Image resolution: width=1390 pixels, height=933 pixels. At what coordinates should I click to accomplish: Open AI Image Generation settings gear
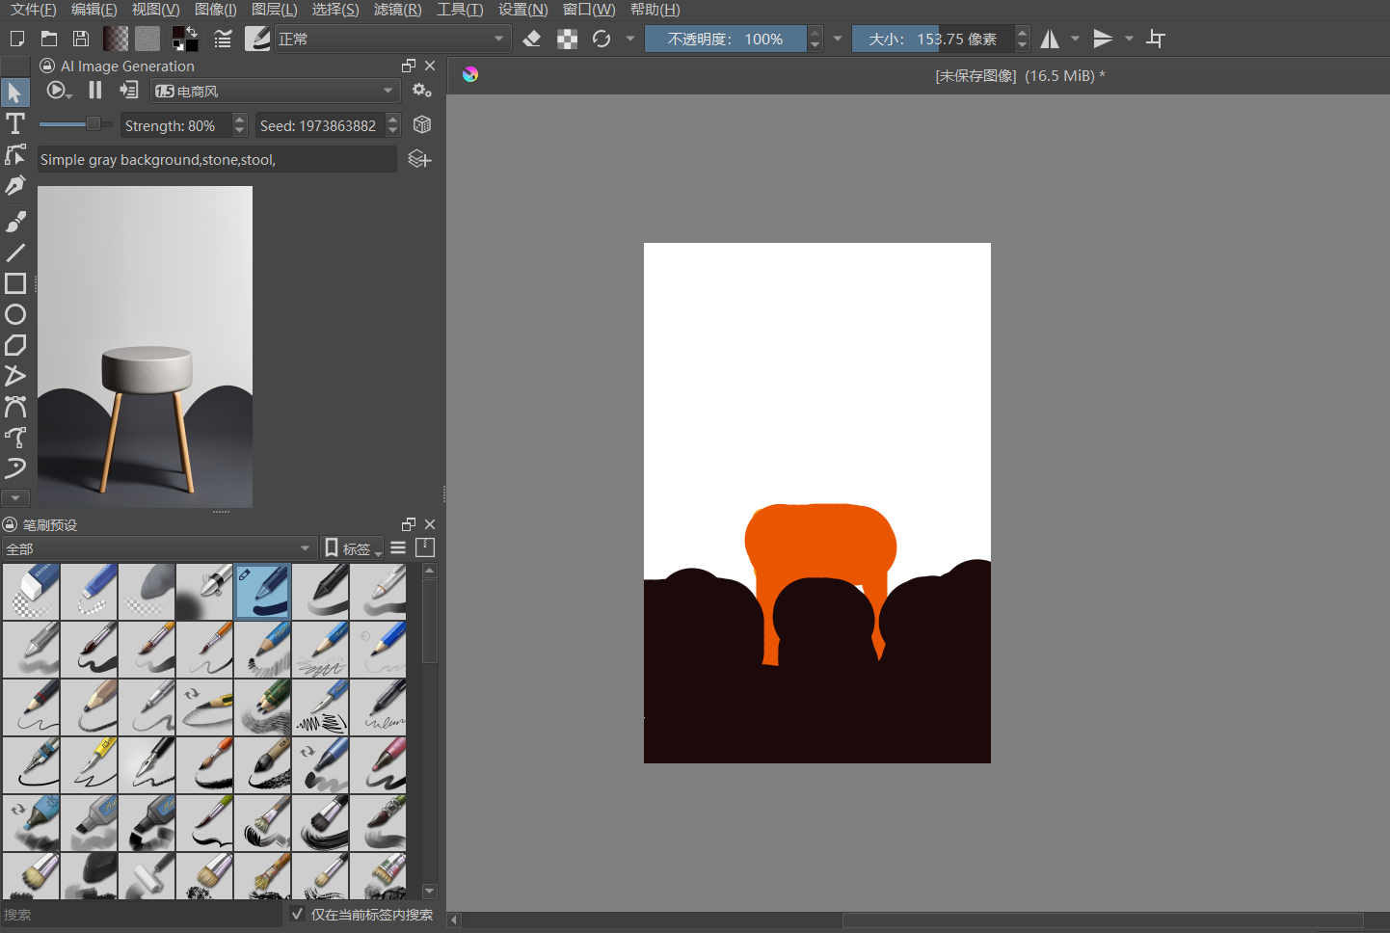click(x=421, y=91)
